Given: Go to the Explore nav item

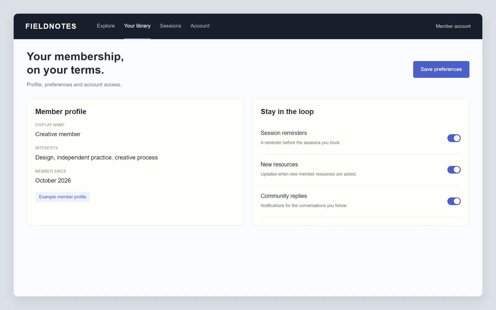Looking at the screenshot, I should click(x=106, y=26).
